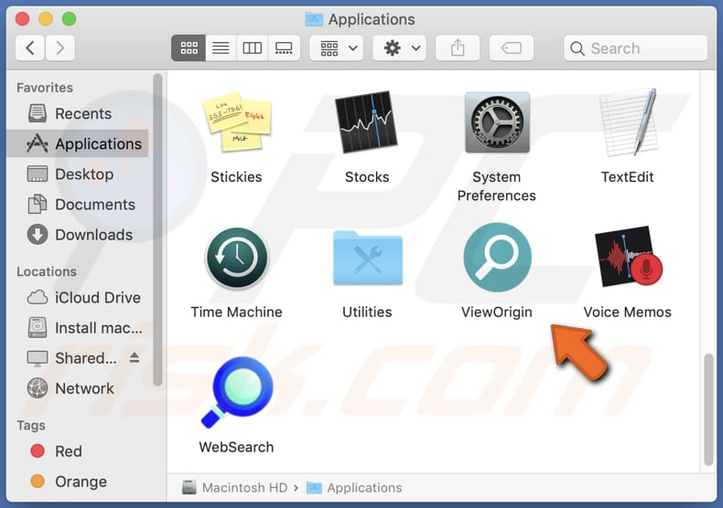The image size is (723, 508).
Task: Open the Stocks app icon
Action: coord(367,122)
